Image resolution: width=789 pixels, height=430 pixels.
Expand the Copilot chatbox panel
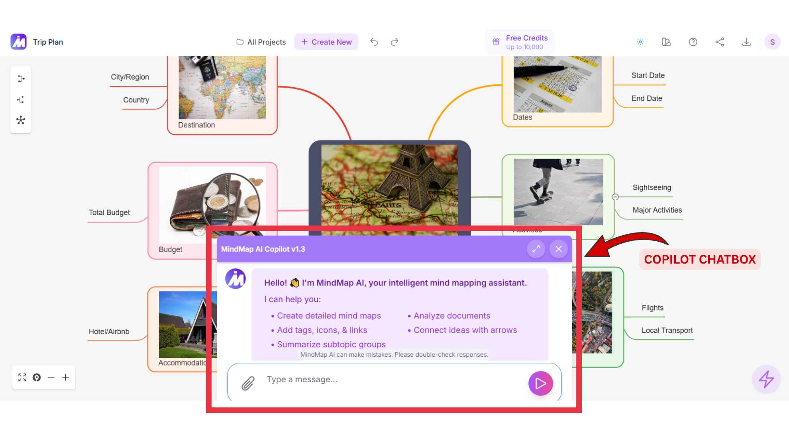pos(536,249)
